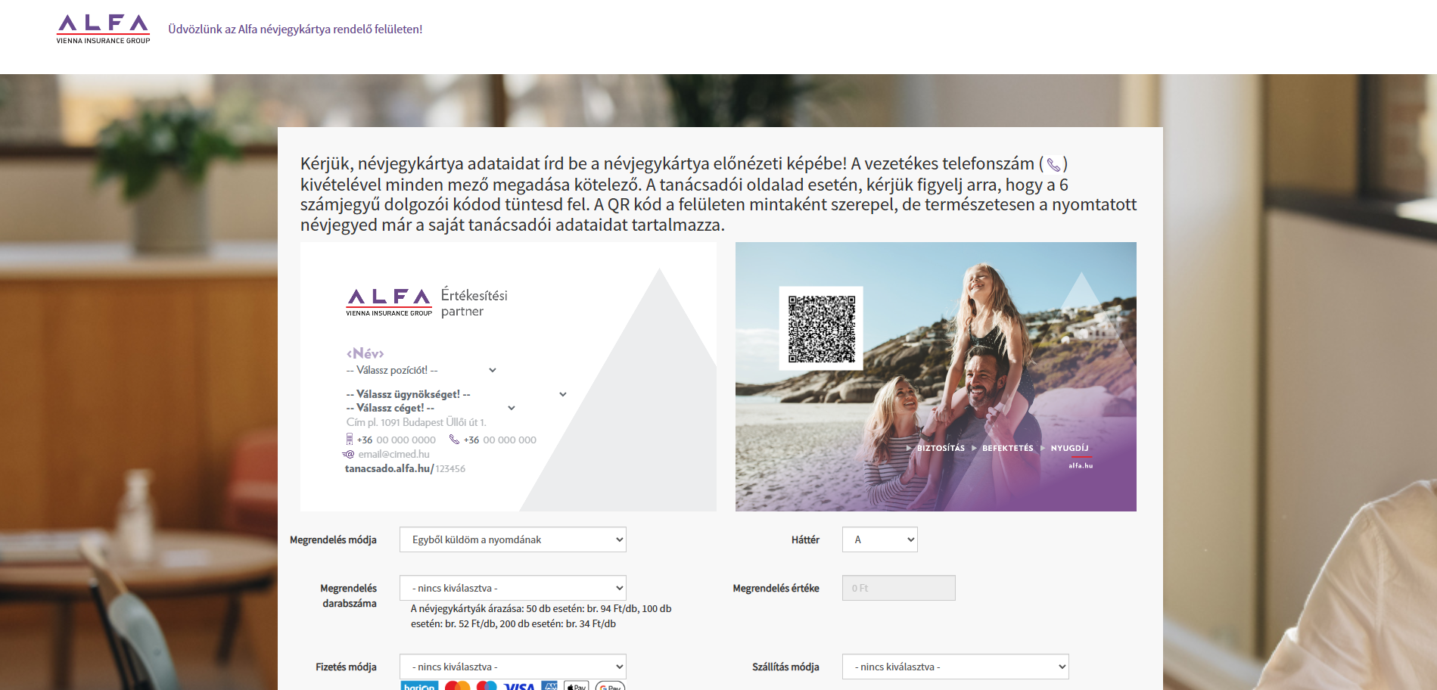Screen dimensions: 1437x690
Task: Click the 'tanacsado.alfa.hu/' text on card
Action: click(x=390, y=468)
